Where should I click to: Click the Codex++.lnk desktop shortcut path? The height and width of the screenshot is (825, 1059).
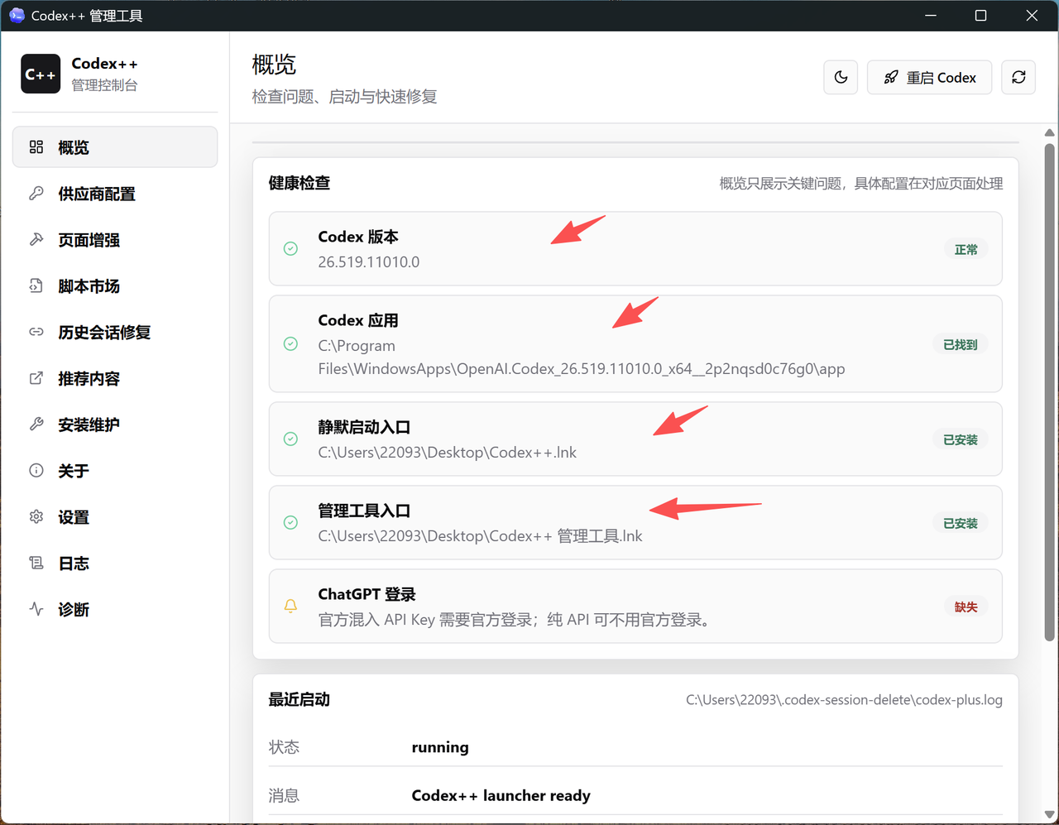[448, 453]
